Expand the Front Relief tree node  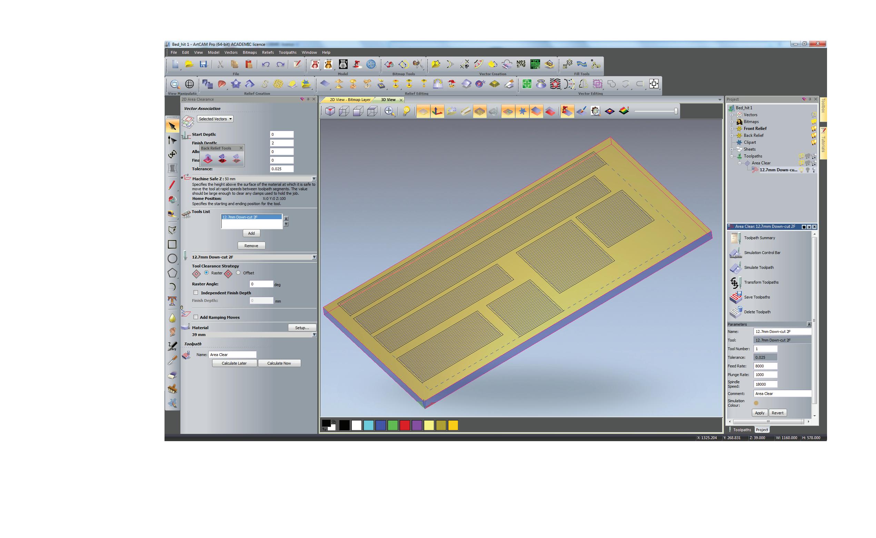pyautogui.click(x=732, y=129)
